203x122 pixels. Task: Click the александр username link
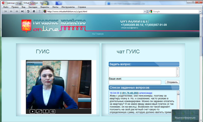(146, 93)
